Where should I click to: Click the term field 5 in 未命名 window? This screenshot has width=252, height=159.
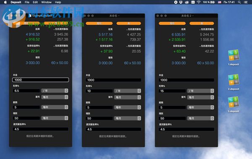[99, 107]
